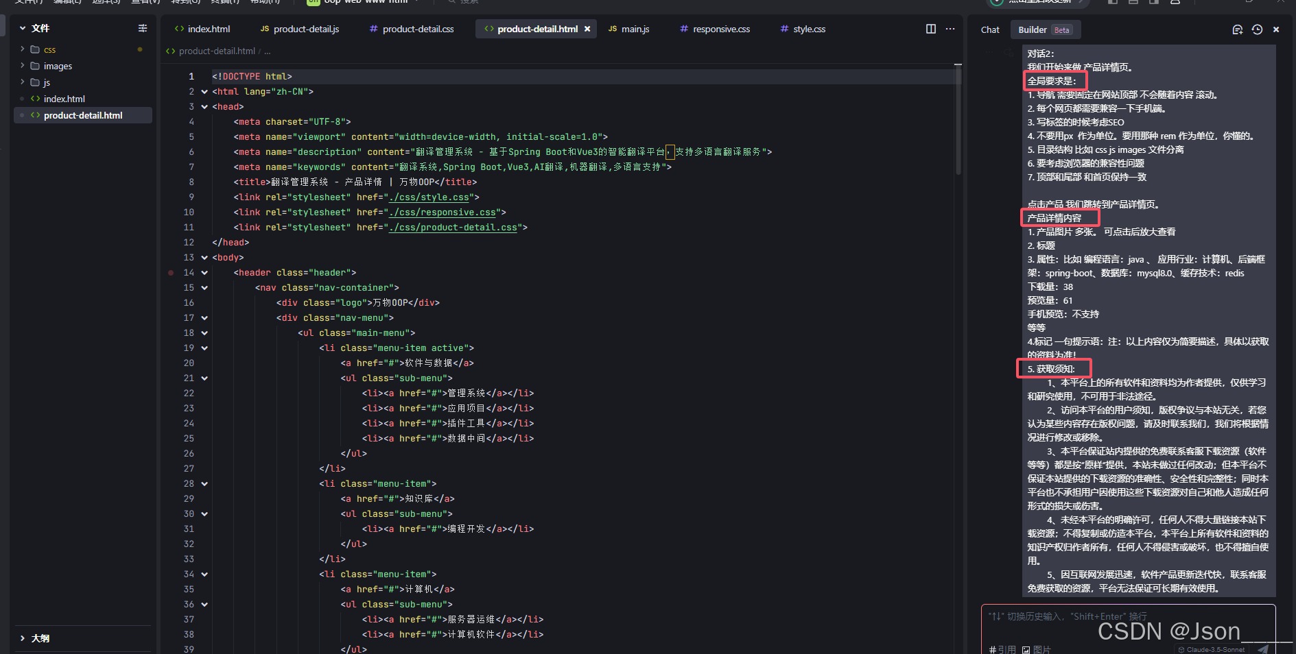Switch to the style.css tab
The image size is (1296, 654).
[803, 29]
